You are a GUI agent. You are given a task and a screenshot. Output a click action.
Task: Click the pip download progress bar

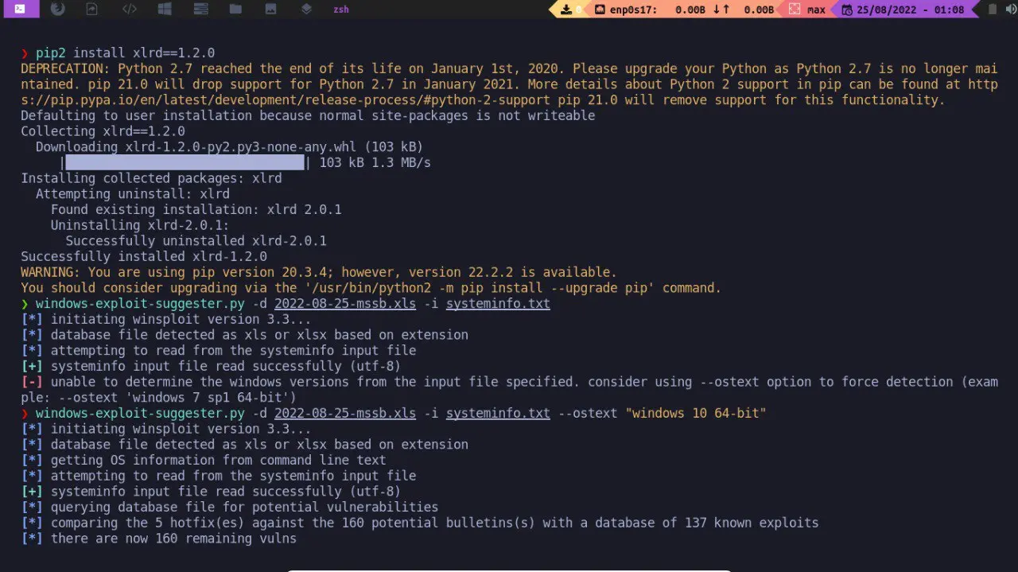coord(185,162)
